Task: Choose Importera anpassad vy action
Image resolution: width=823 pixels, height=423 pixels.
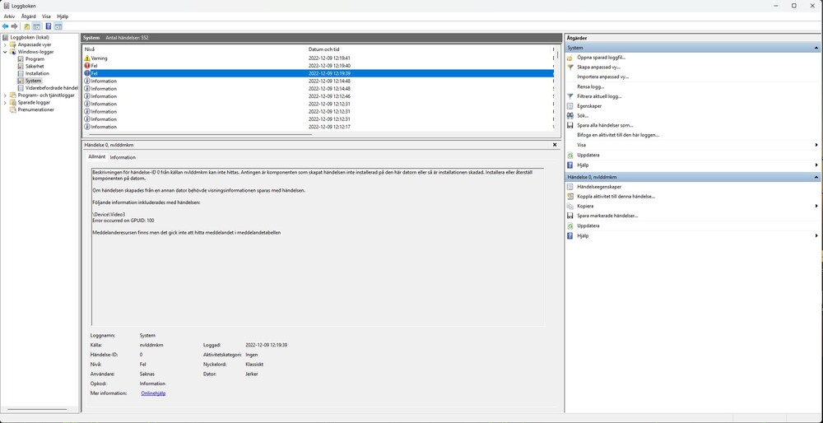Action: coord(602,77)
